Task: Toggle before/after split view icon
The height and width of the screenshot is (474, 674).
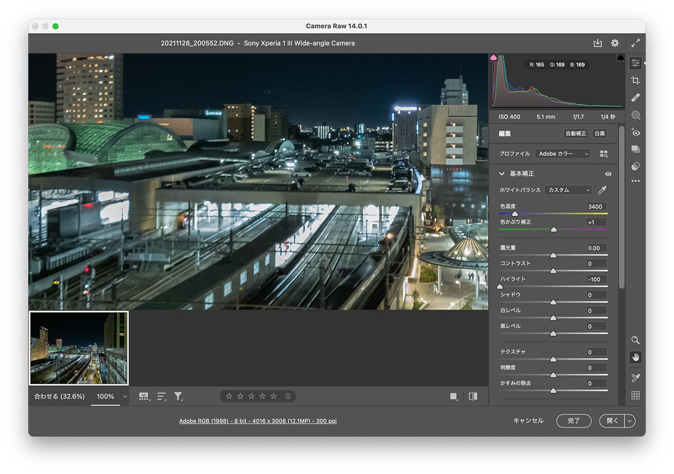Action: (473, 396)
